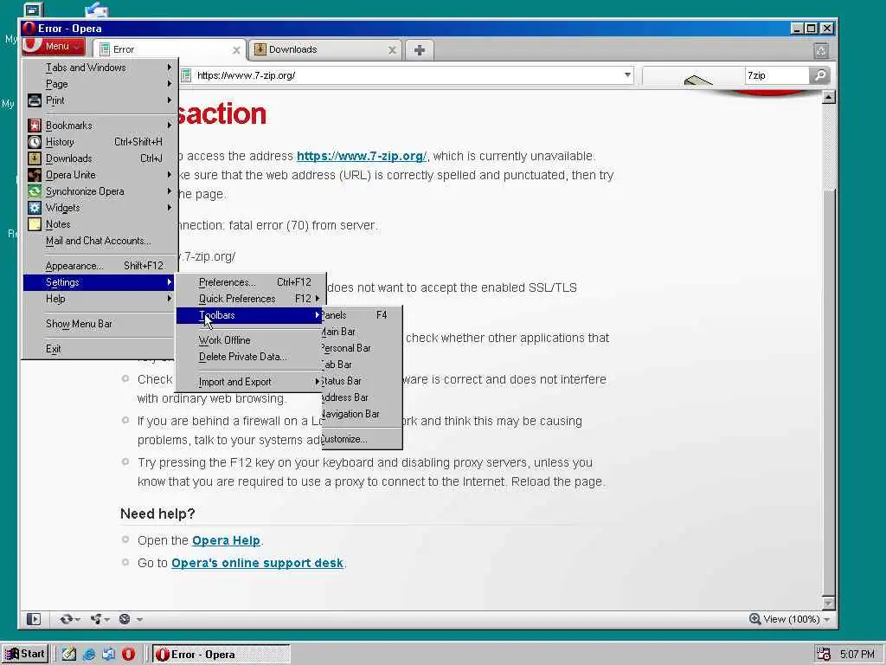The image size is (886, 665).
Task: Click the Error - Opera taskbar button
Action: 221,655
